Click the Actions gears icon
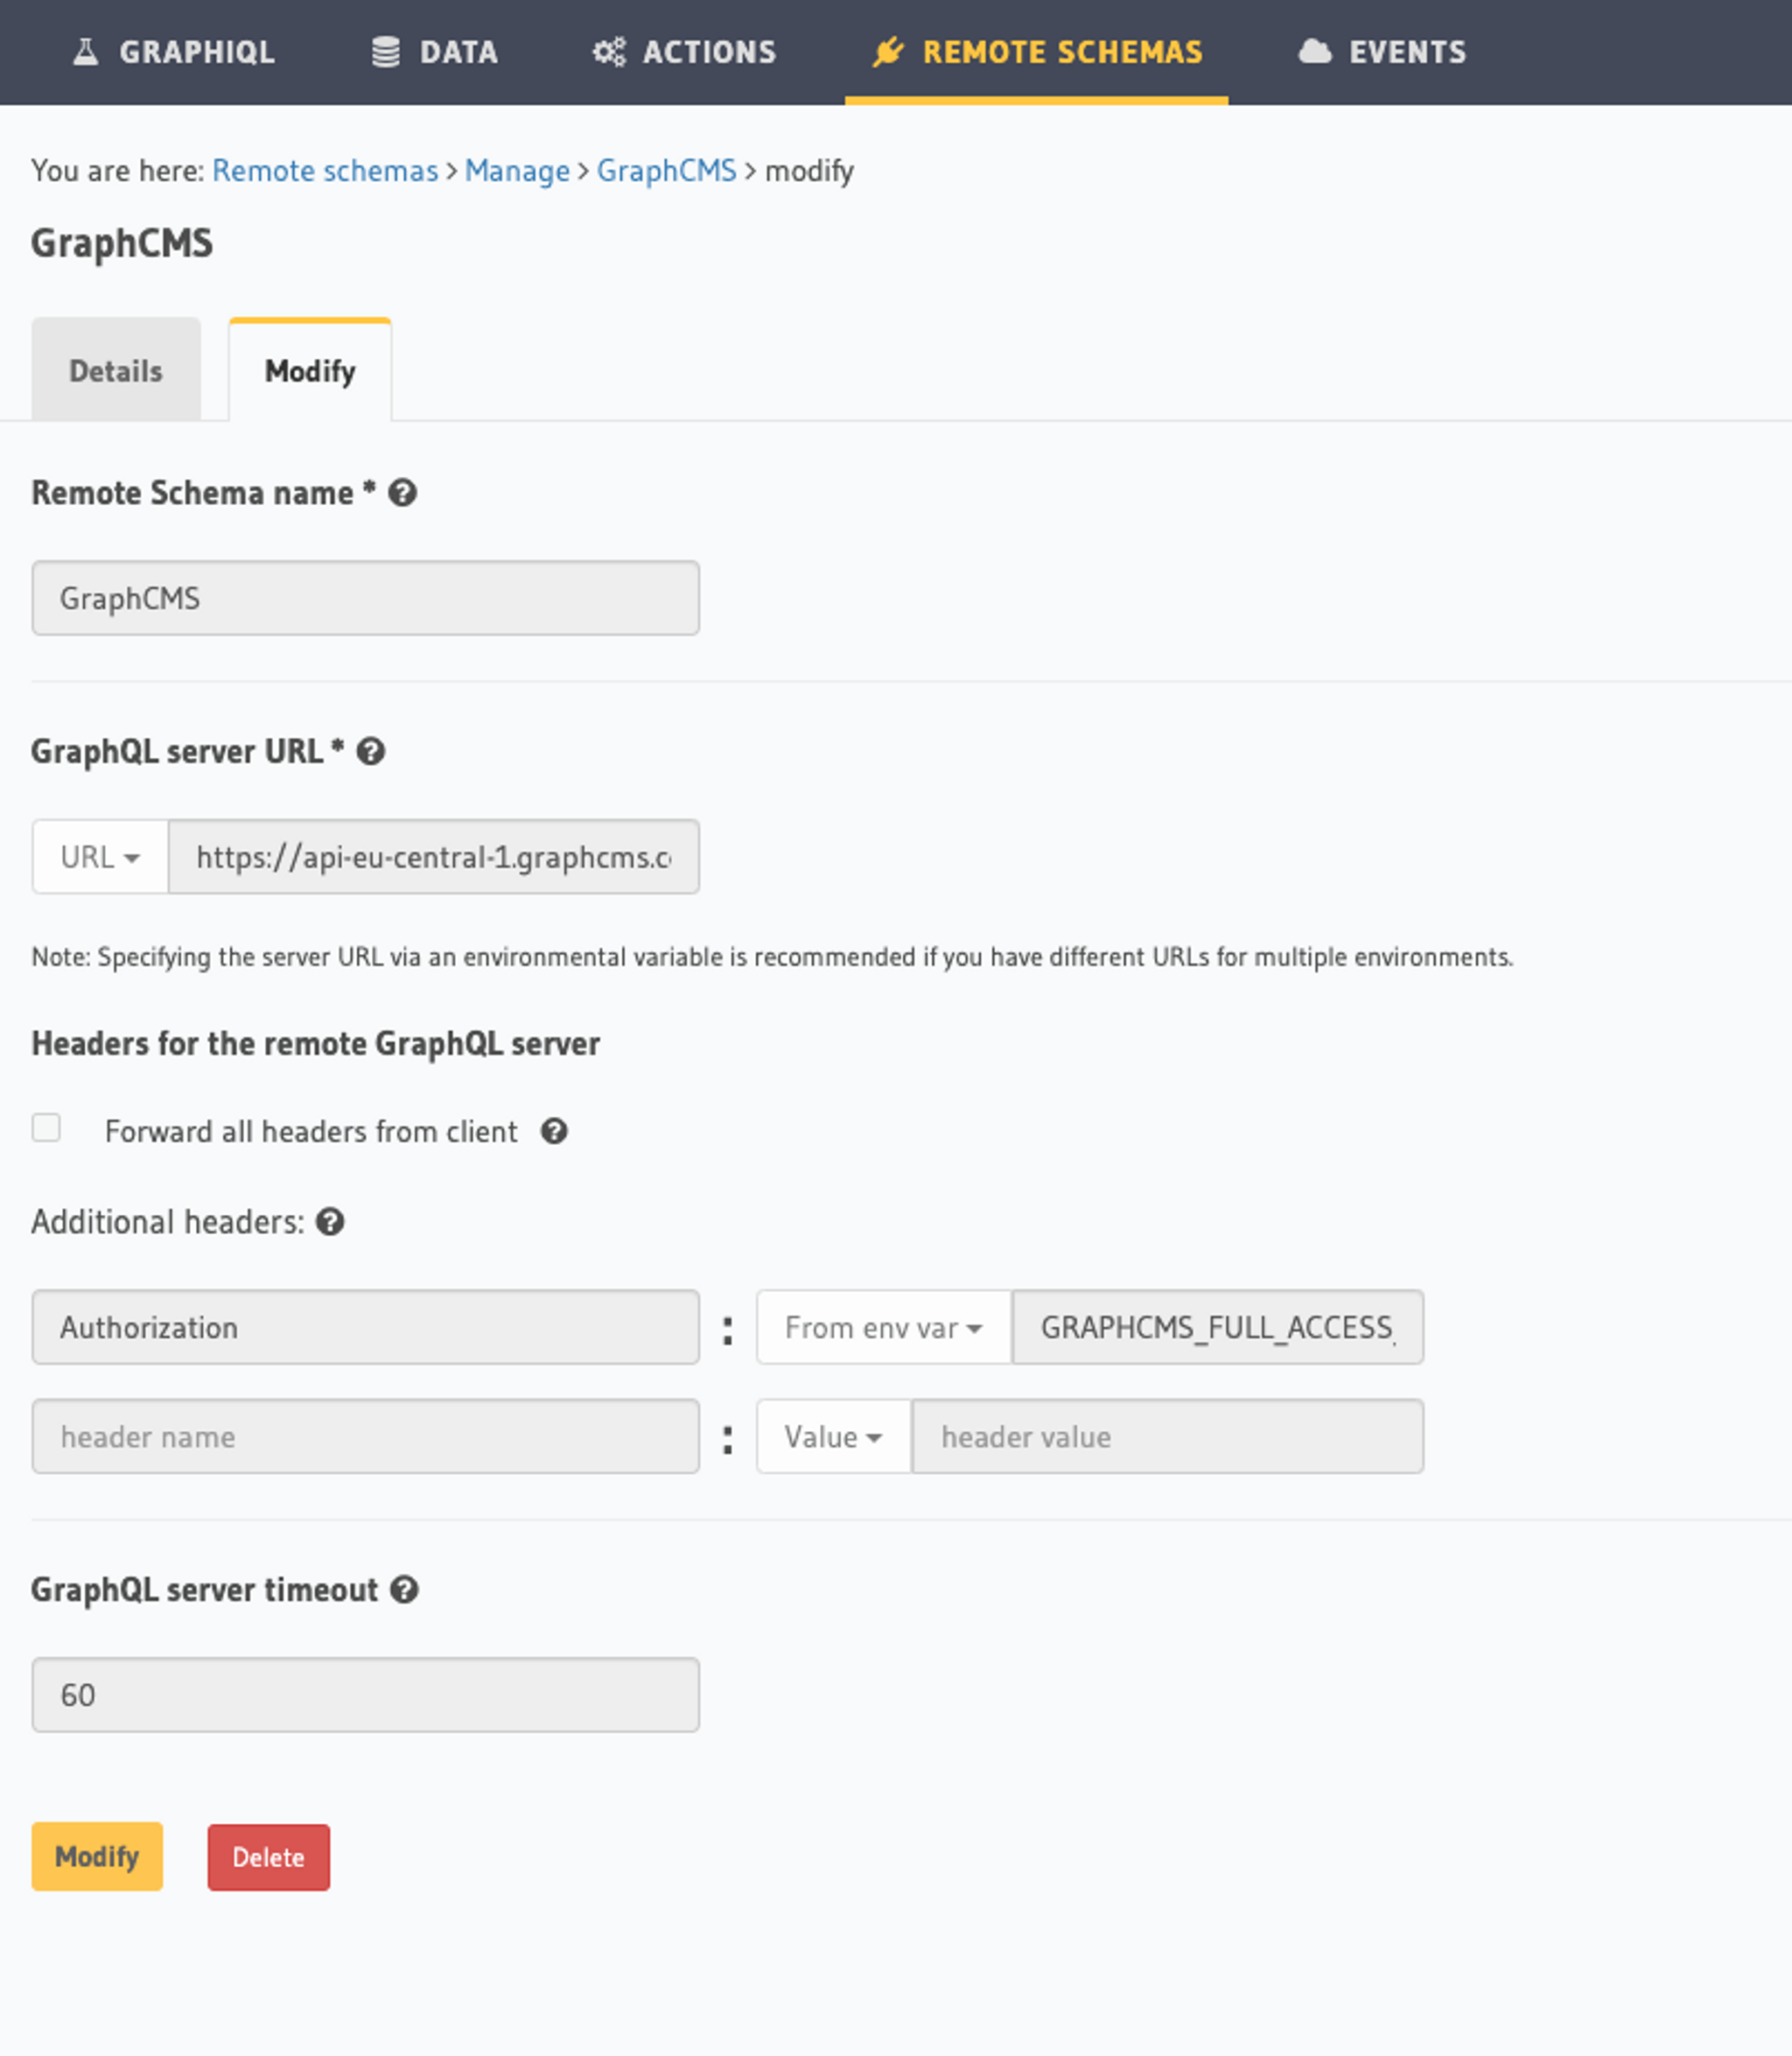Image resolution: width=1792 pixels, height=2056 pixels. coord(609,52)
